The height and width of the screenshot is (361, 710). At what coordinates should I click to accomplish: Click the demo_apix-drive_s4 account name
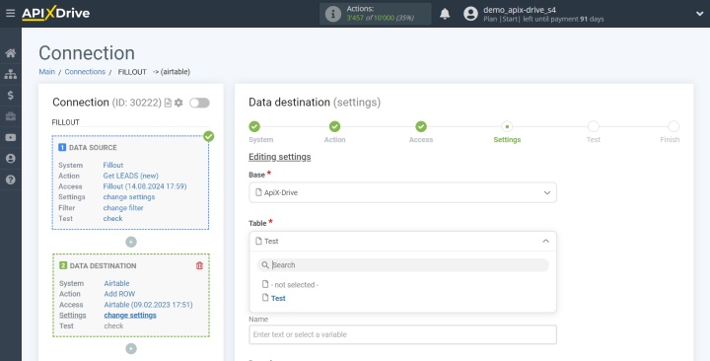click(520, 10)
